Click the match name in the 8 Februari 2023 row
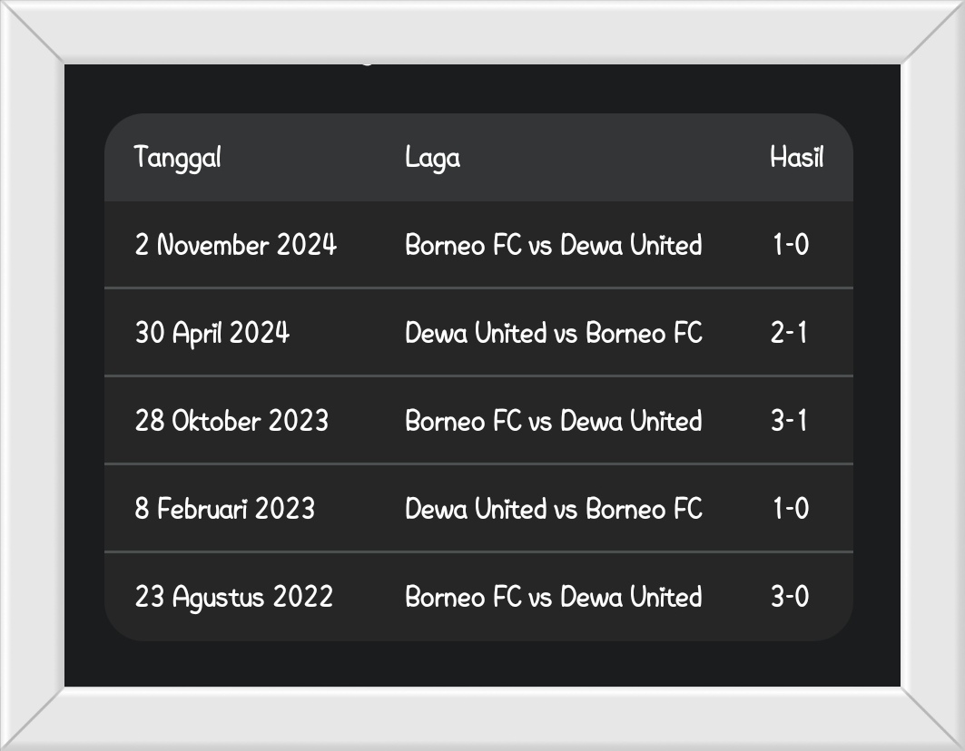965x751 pixels. 553,509
